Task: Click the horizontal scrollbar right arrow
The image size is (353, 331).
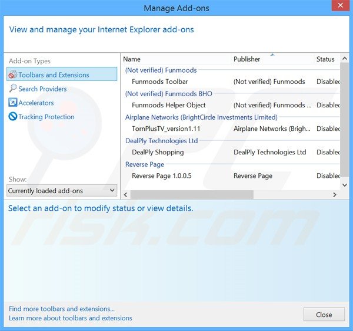Action: [x=335, y=195]
